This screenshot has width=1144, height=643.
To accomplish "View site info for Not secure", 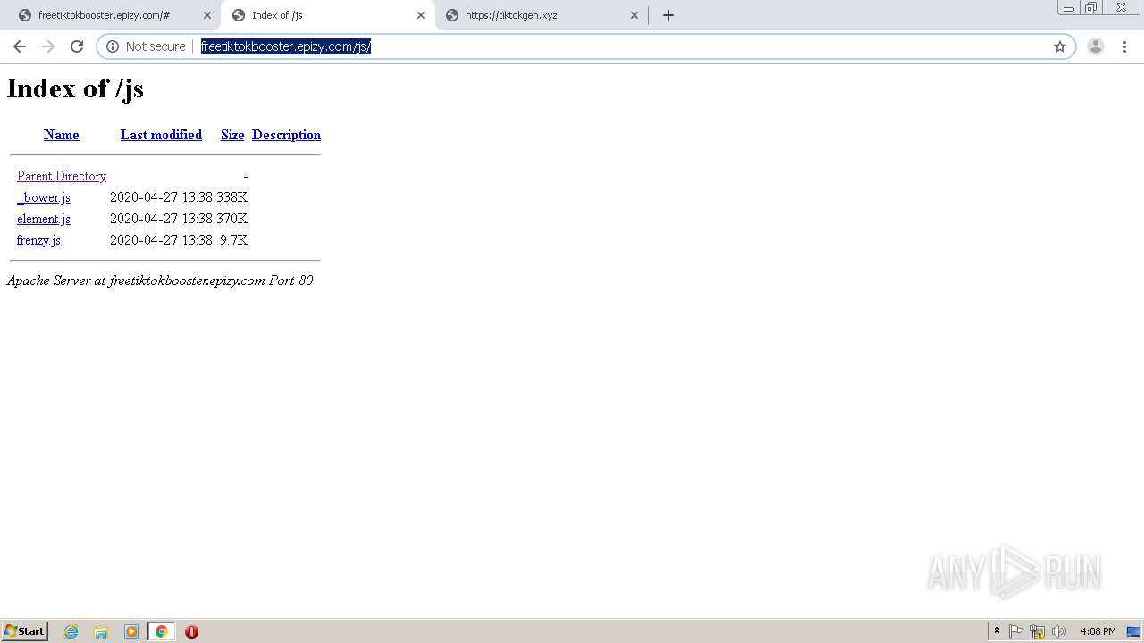I will (x=146, y=46).
